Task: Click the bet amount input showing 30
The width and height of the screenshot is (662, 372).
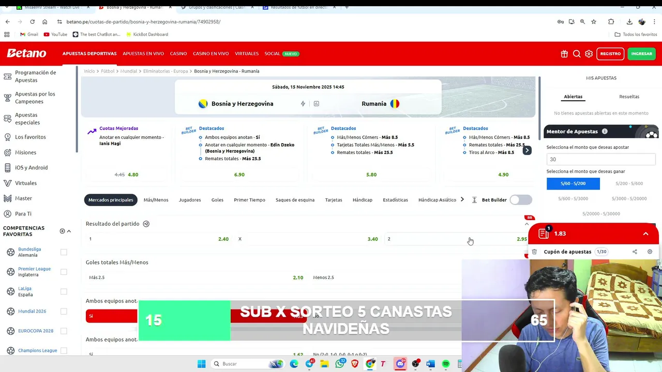Action: [601, 159]
